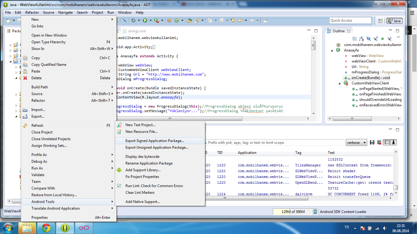Click the Back navigation arrow in toolbar
Screen dimensions: 417x234
click(240, 20)
